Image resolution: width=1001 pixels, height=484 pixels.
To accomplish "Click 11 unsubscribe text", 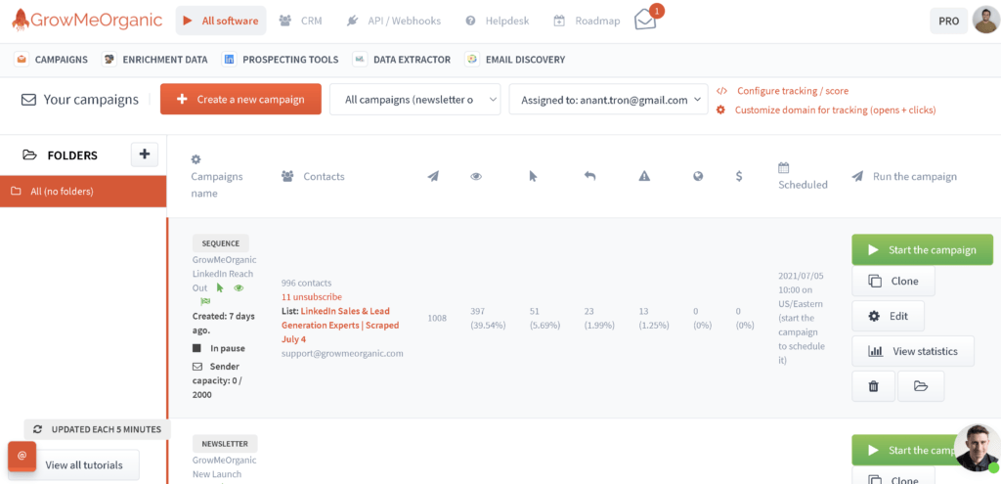I will (x=312, y=297).
